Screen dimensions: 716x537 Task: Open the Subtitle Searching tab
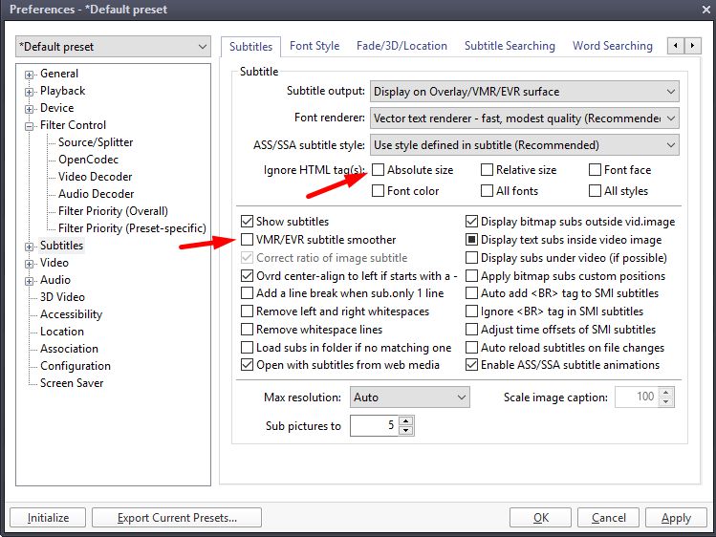tap(510, 46)
